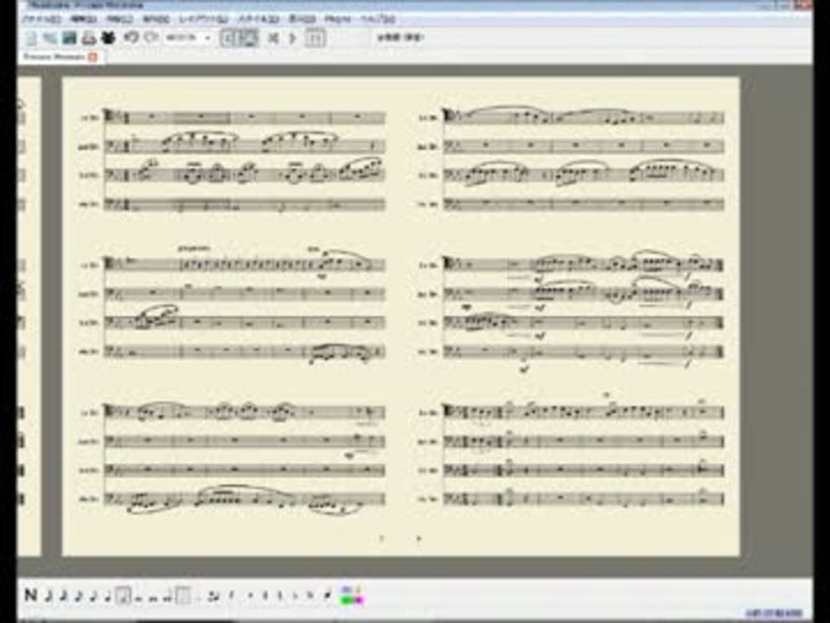Click the black What's This help icon

click(x=108, y=37)
